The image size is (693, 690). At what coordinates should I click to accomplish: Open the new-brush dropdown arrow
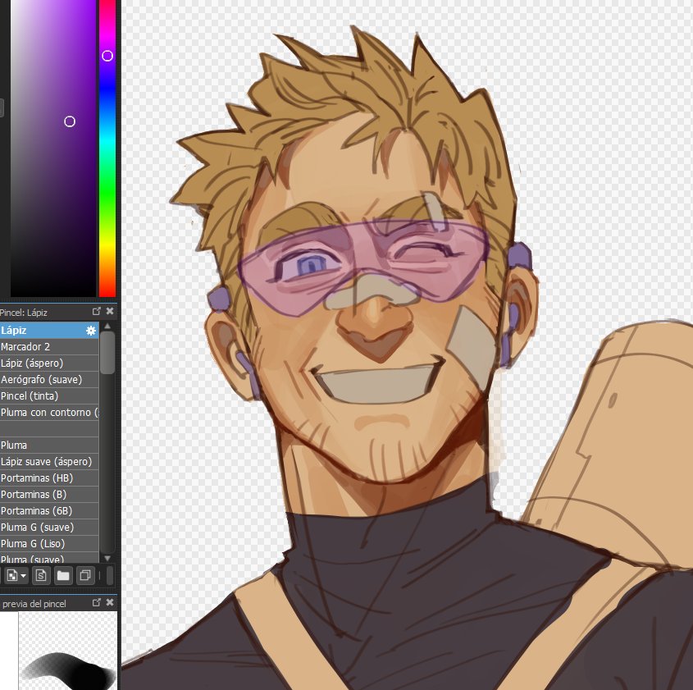click(x=22, y=575)
